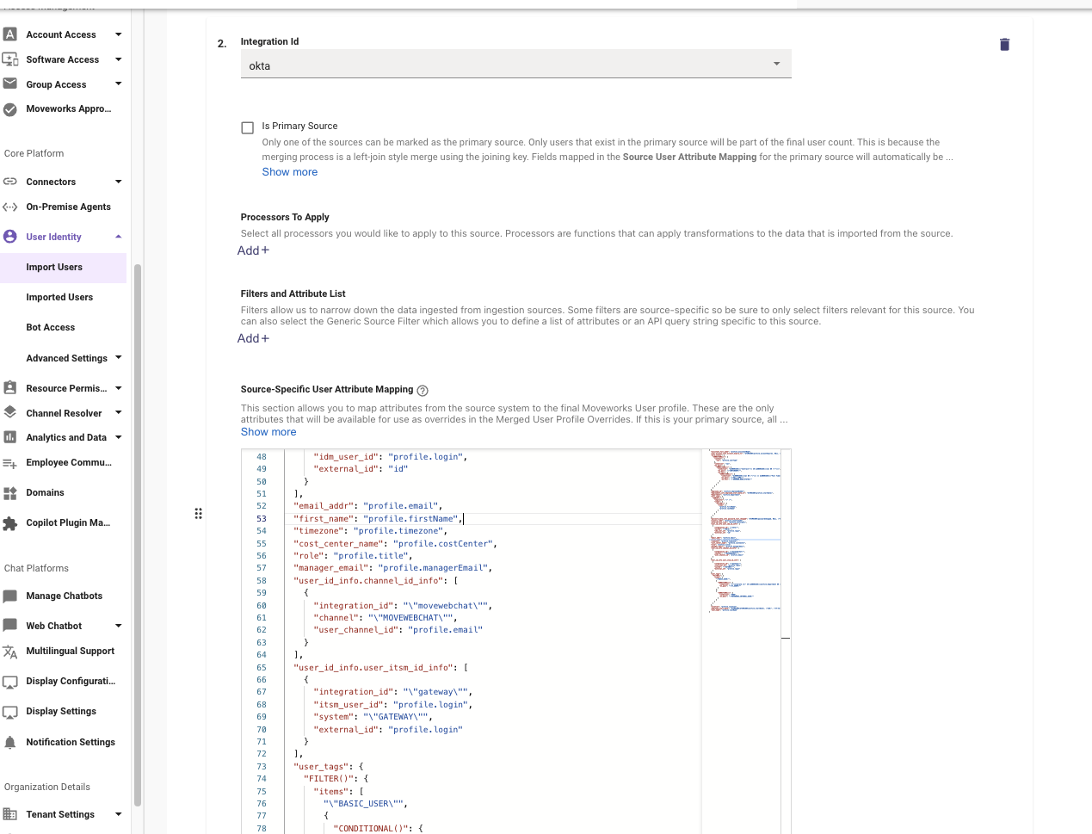Click the Account Access sidebar icon

10,34
